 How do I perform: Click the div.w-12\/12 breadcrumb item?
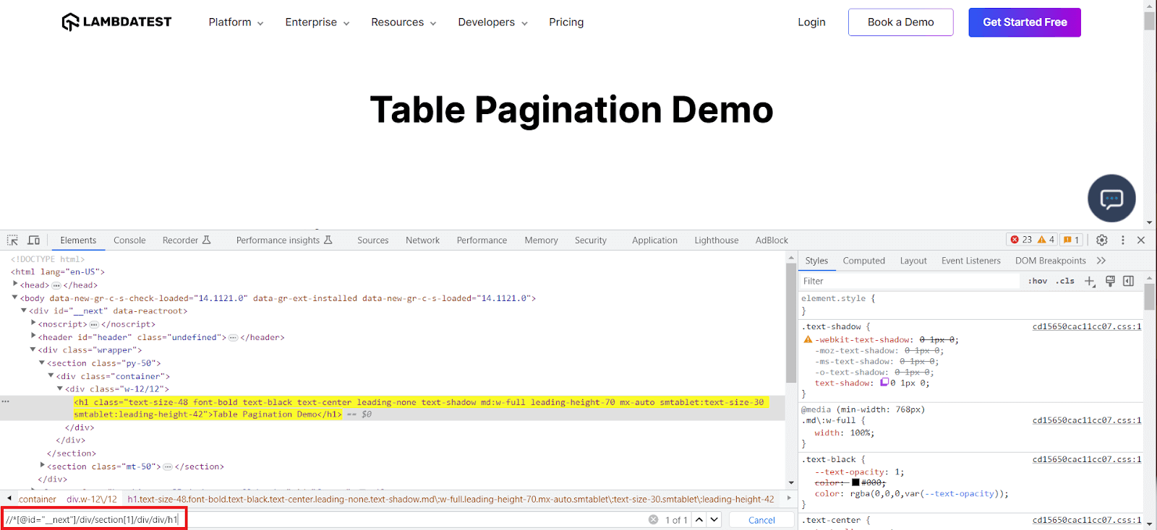92,499
